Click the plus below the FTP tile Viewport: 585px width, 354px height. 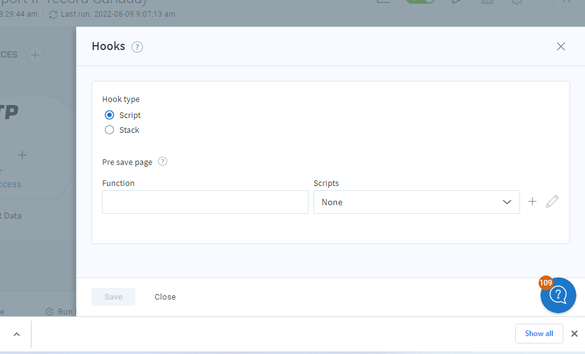pyautogui.click(x=22, y=155)
